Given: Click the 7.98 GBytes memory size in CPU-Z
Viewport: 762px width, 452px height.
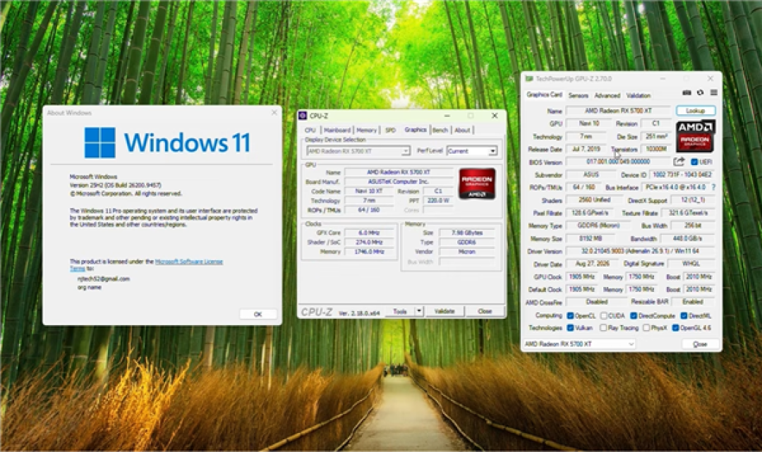Looking at the screenshot, I should (x=466, y=233).
